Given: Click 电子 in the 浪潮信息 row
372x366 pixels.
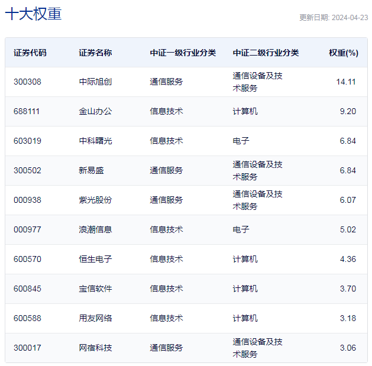Looking at the screenshot, I should [241, 229].
